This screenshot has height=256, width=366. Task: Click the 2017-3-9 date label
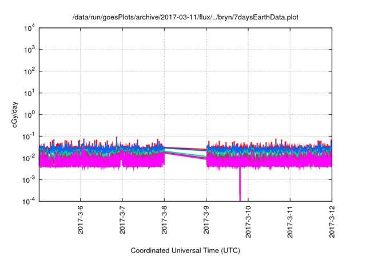tap(206, 219)
